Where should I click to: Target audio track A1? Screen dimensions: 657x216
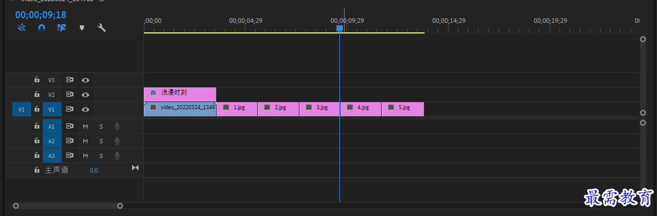[52, 126]
